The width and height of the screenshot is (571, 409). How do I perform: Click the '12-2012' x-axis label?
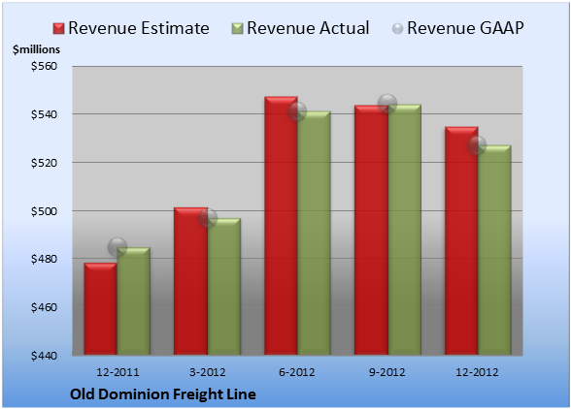click(477, 372)
